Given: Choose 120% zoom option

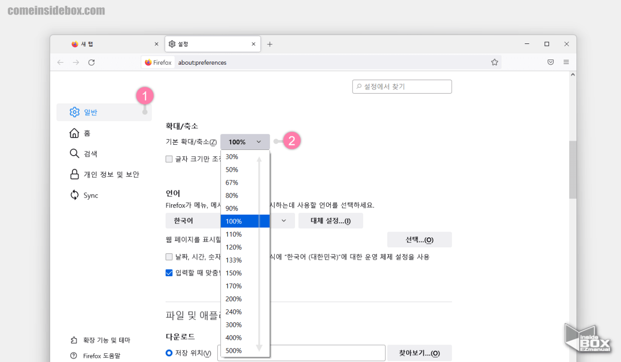Looking at the screenshot, I should tap(245, 247).
